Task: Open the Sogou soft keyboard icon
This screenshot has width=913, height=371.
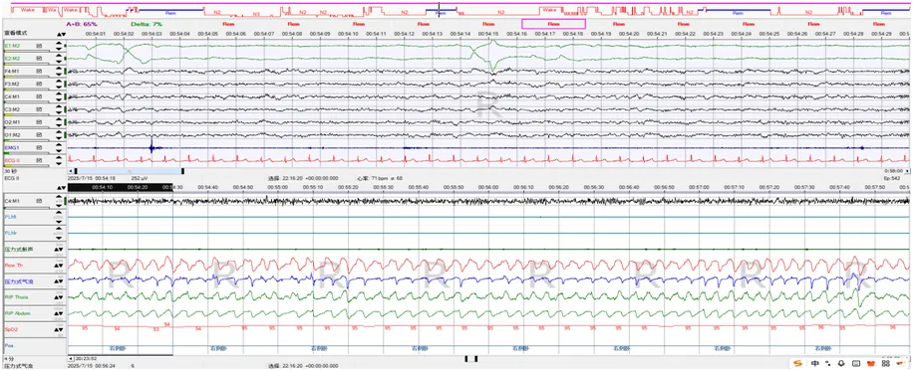Action: click(856, 363)
